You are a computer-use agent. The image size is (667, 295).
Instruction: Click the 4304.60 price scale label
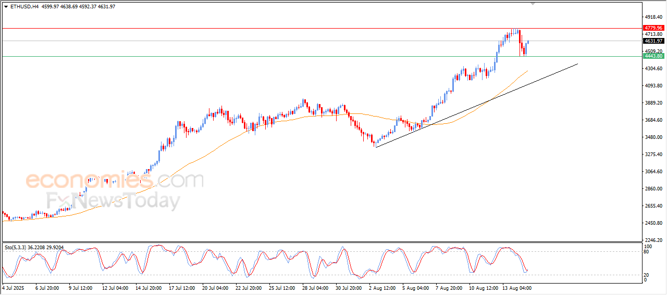653,69
